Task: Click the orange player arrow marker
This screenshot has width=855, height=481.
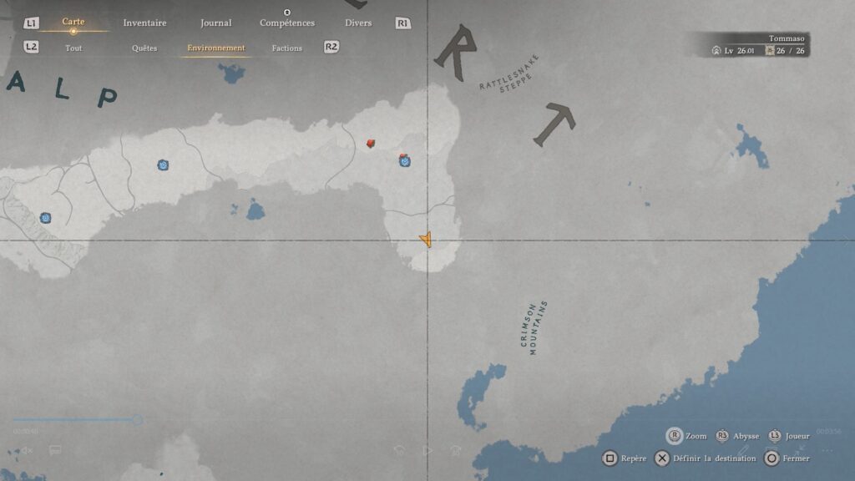Action: coord(427,240)
